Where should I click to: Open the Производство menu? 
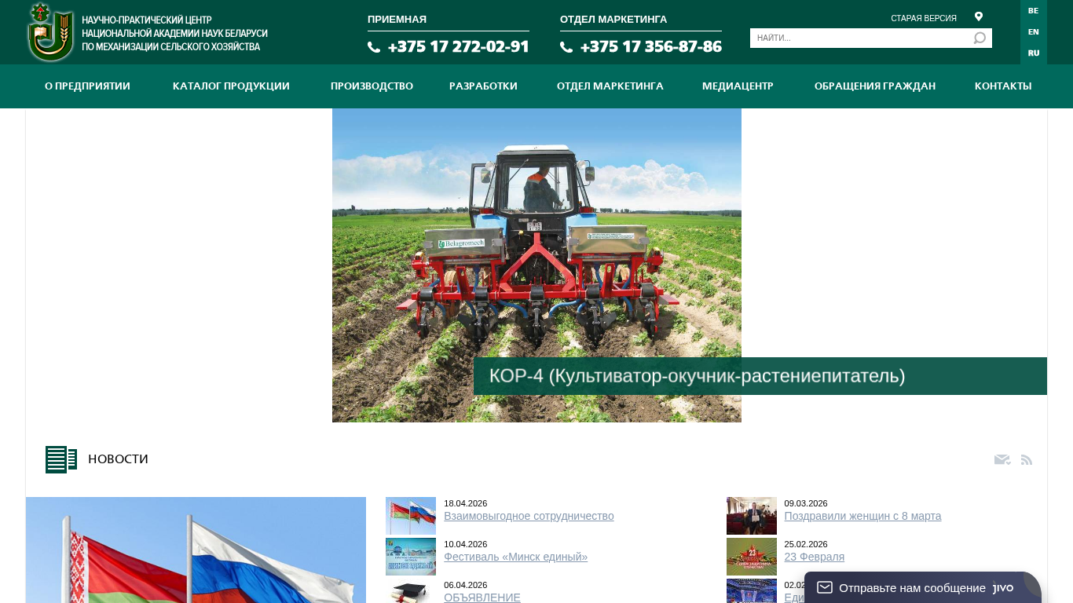(372, 86)
